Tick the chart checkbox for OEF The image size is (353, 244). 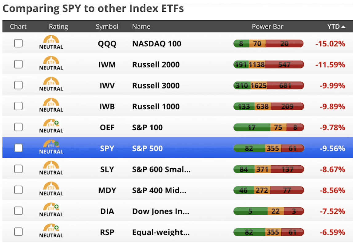[x=18, y=127]
